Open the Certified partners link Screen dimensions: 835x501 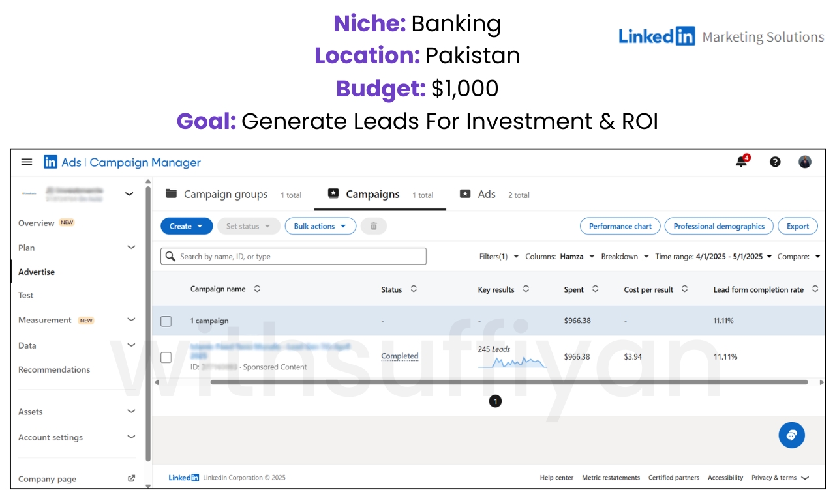(x=674, y=478)
